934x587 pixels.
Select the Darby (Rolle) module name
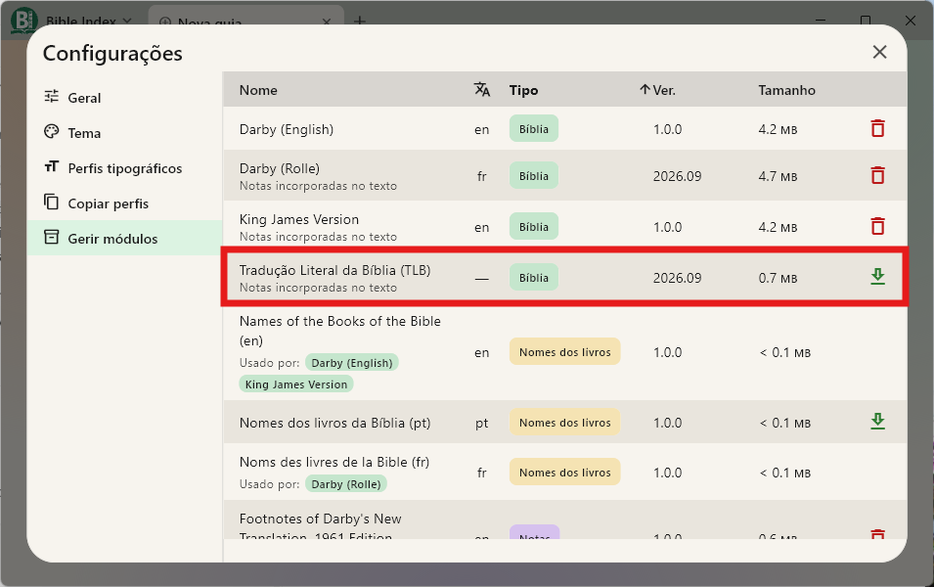point(280,168)
